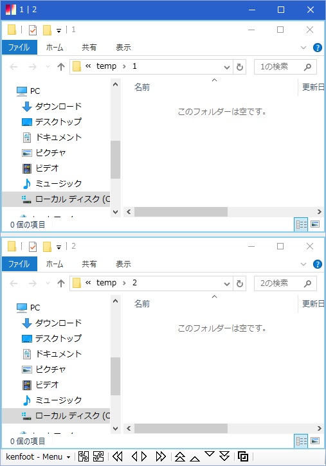Expand the ribbon in window 1
This screenshot has height=466, width=326.
tap(303, 48)
